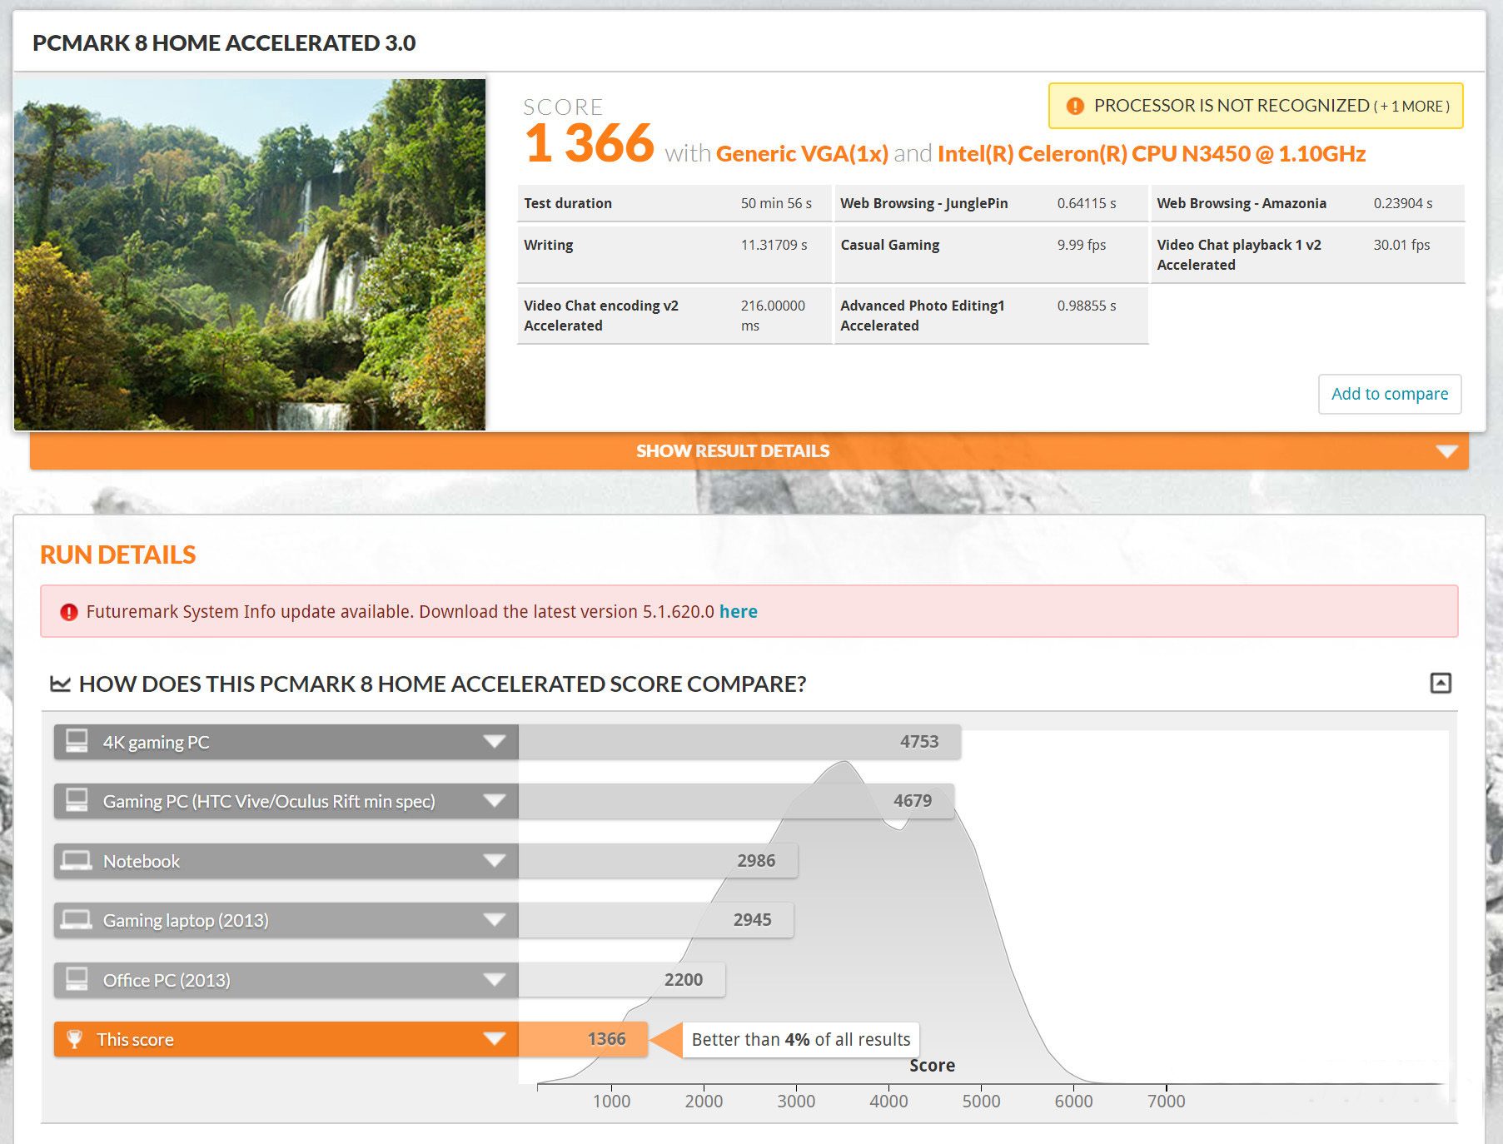Click the waterfall benchmark thumbnail image
Screen dimensions: 1503x1144
(250, 255)
